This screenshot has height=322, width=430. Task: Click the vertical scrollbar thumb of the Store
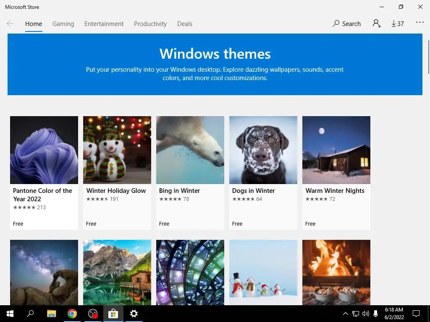[429, 57]
